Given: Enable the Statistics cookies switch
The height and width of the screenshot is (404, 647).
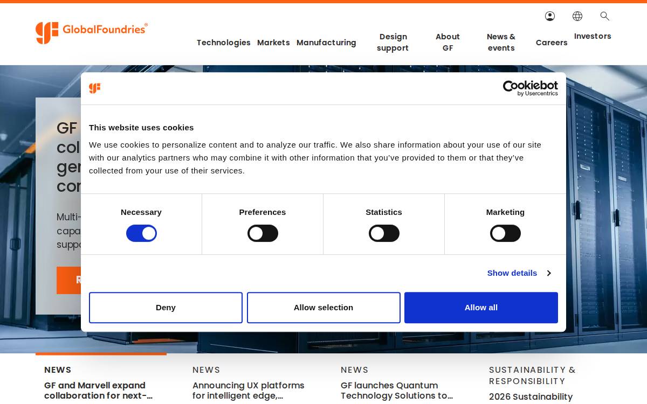Looking at the screenshot, I should click(384, 233).
